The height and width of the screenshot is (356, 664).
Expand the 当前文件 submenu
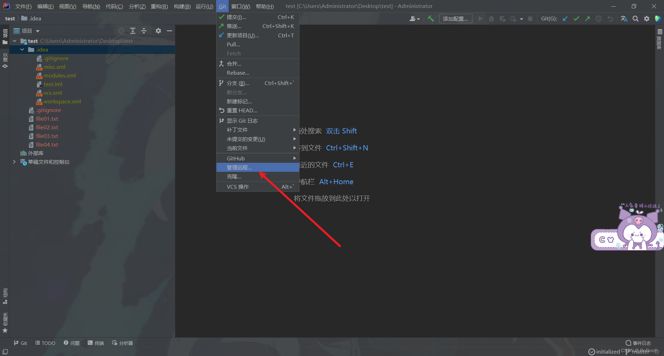(x=258, y=148)
